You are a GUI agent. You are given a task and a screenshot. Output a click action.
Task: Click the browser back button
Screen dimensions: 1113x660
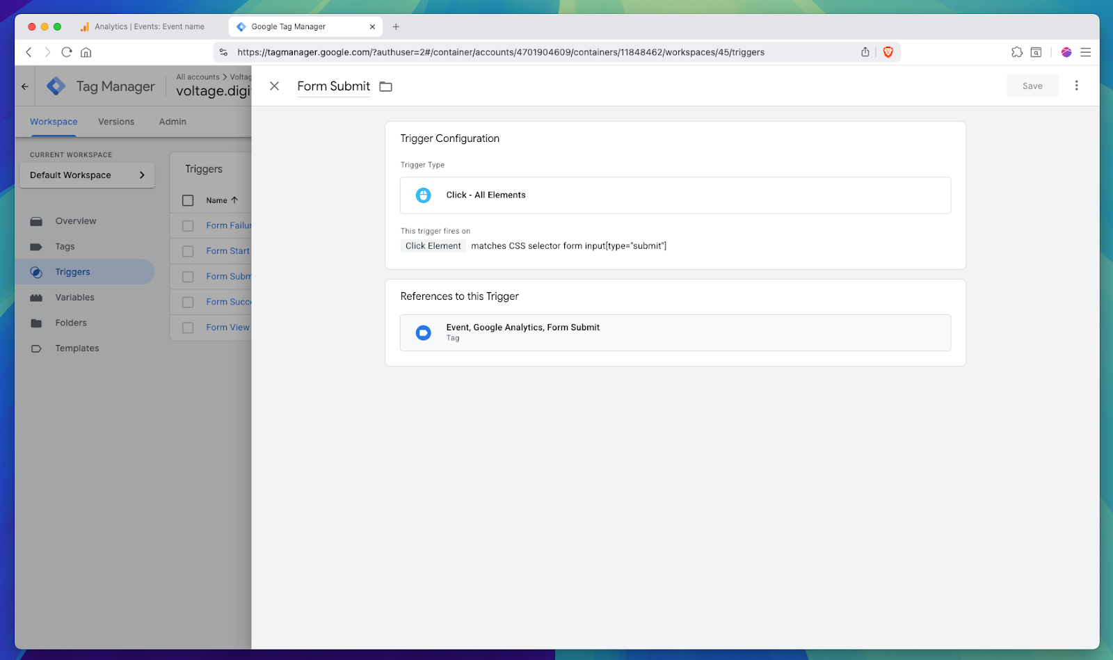29,52
